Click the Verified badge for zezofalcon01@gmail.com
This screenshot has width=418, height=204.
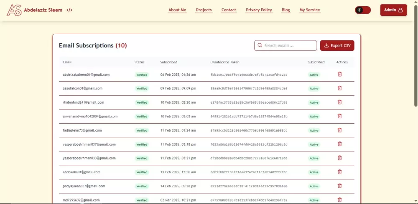point(142,88)
